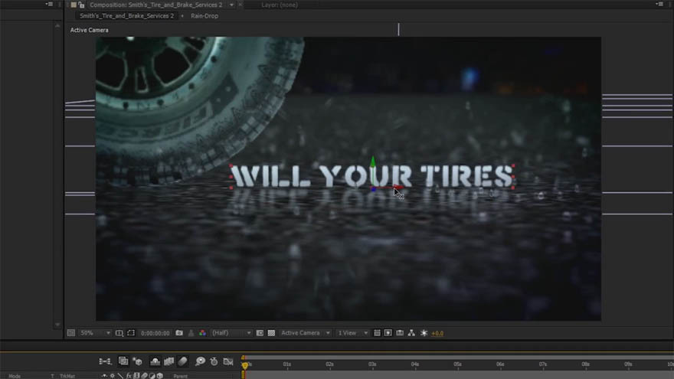Open the left panel's options menu

coord(50,5)
